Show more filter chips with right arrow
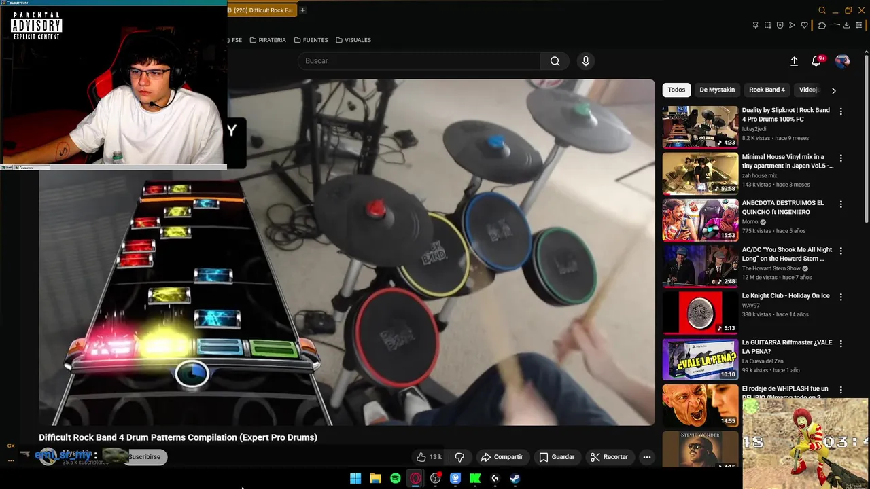The height and width of the screenshot is (489, 870). coord(834,90)
